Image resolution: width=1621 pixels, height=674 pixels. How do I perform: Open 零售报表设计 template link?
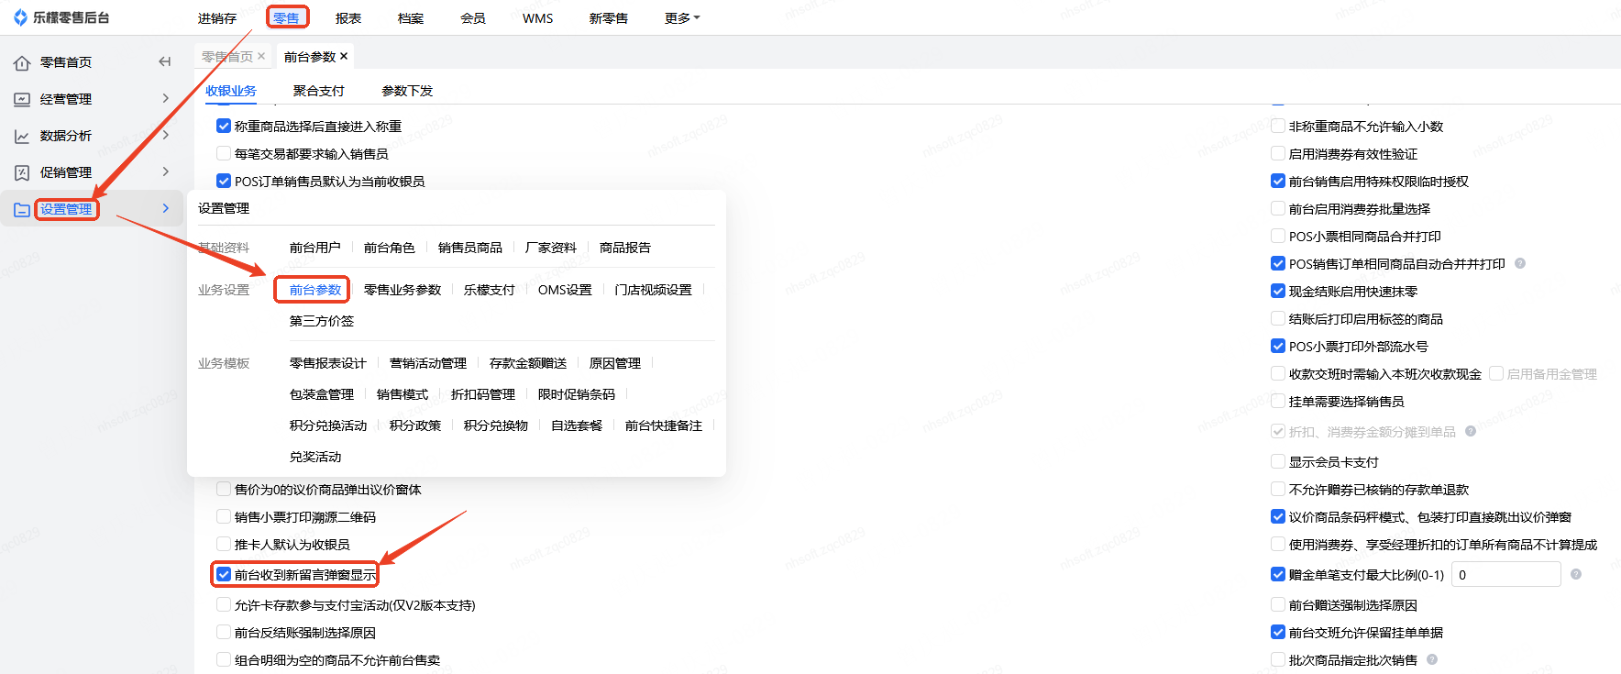tap(328, 363)
